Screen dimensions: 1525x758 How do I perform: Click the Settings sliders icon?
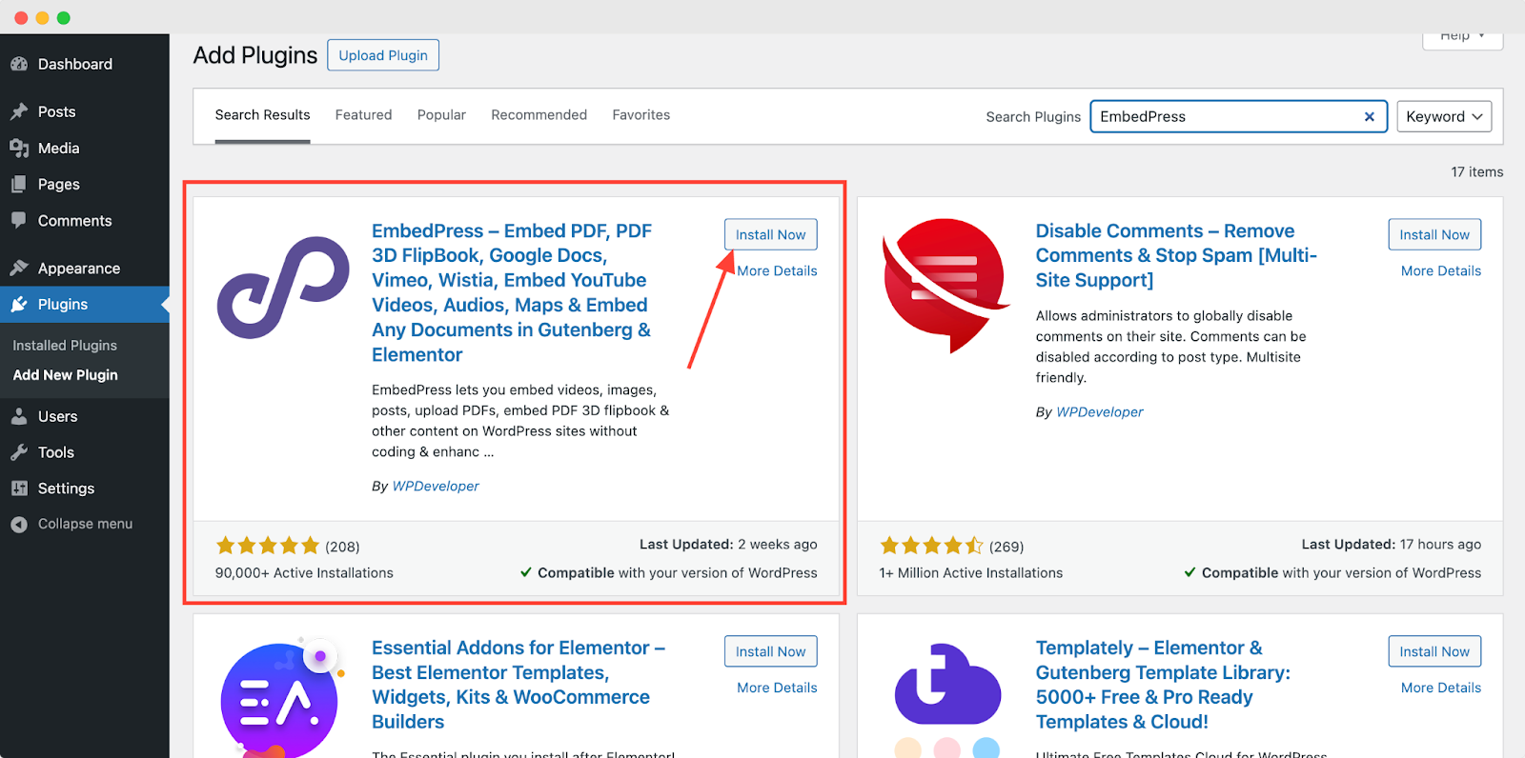[19, 489]
